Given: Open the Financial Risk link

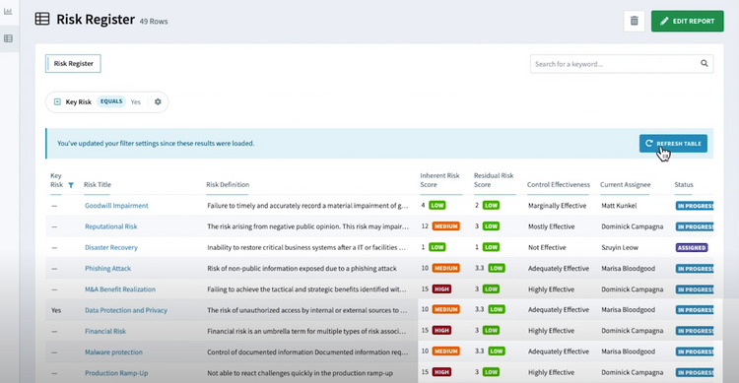Looking at the screenshot, I should [x=105, y=331].
